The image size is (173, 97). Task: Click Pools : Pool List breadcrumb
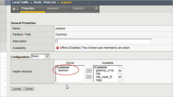click(x=45, y=2)
